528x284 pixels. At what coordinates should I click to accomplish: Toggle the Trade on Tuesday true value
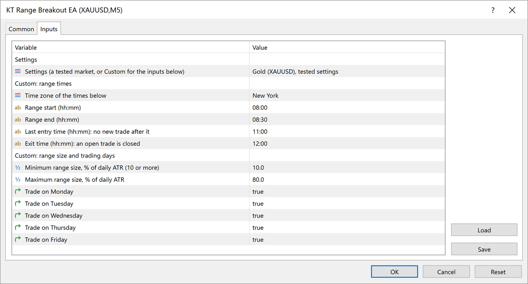347,203
